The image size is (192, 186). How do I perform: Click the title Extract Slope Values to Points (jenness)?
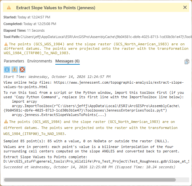(56, 8)
